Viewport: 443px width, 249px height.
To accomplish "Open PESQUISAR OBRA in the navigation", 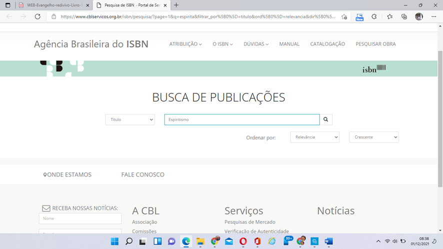I will 375,44.
